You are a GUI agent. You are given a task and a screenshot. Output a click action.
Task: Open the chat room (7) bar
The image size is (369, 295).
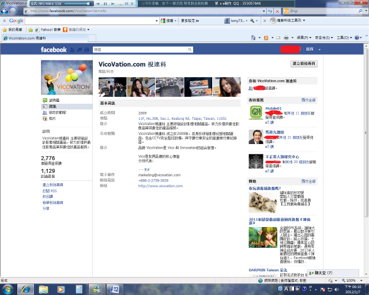click(x=333, y=273)
